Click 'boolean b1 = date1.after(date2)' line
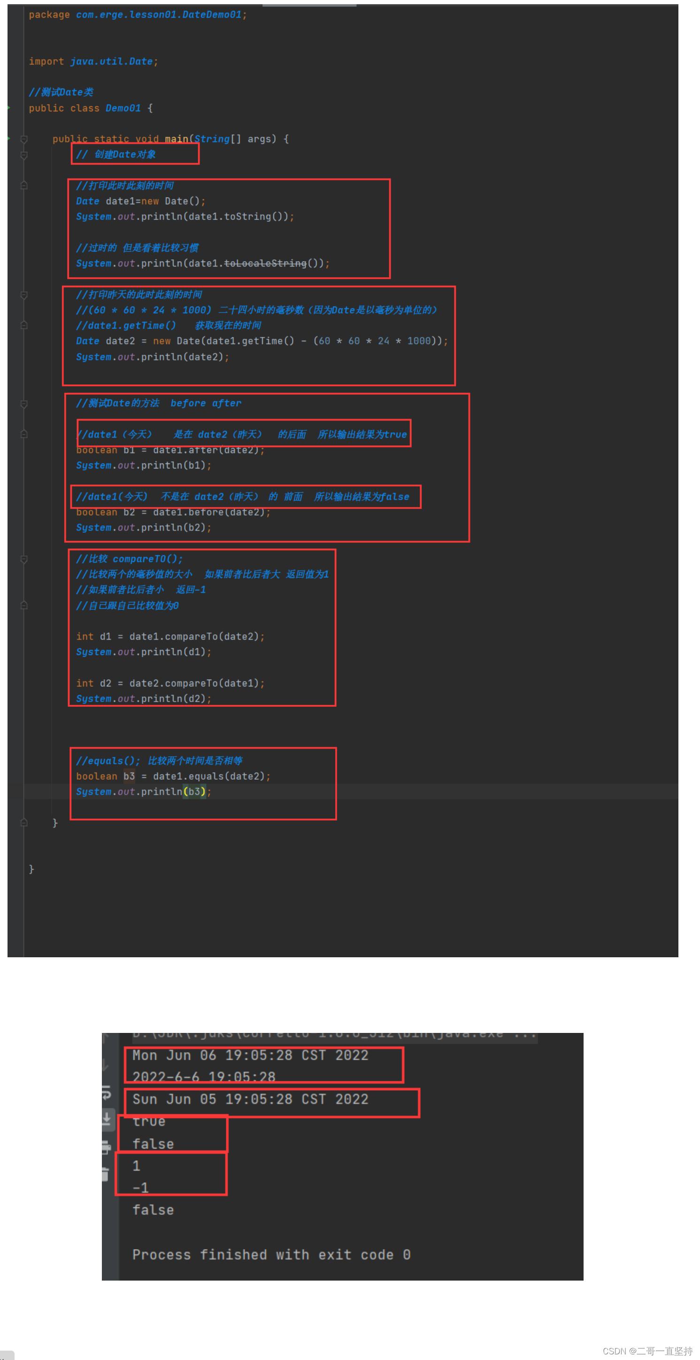 point(170,450)
